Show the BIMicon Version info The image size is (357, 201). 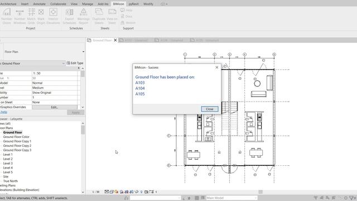(128, 22)
